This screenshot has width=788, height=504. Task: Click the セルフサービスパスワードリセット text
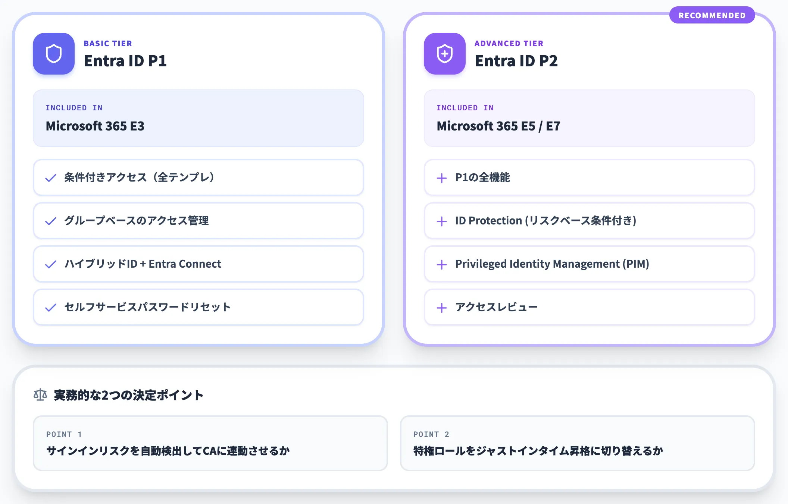147,307
